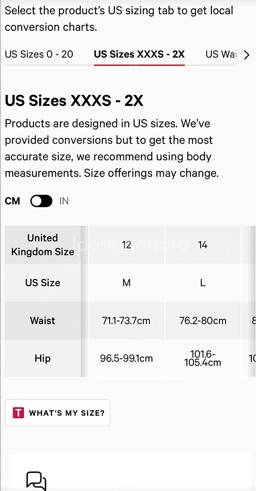Click the waist 76.2-80cm cell

203,320
